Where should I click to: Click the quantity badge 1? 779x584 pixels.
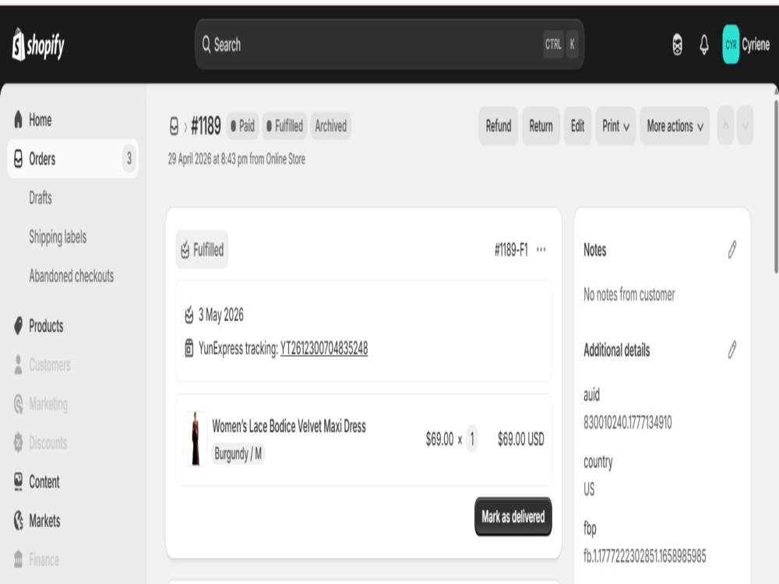[x=472, y=439]
